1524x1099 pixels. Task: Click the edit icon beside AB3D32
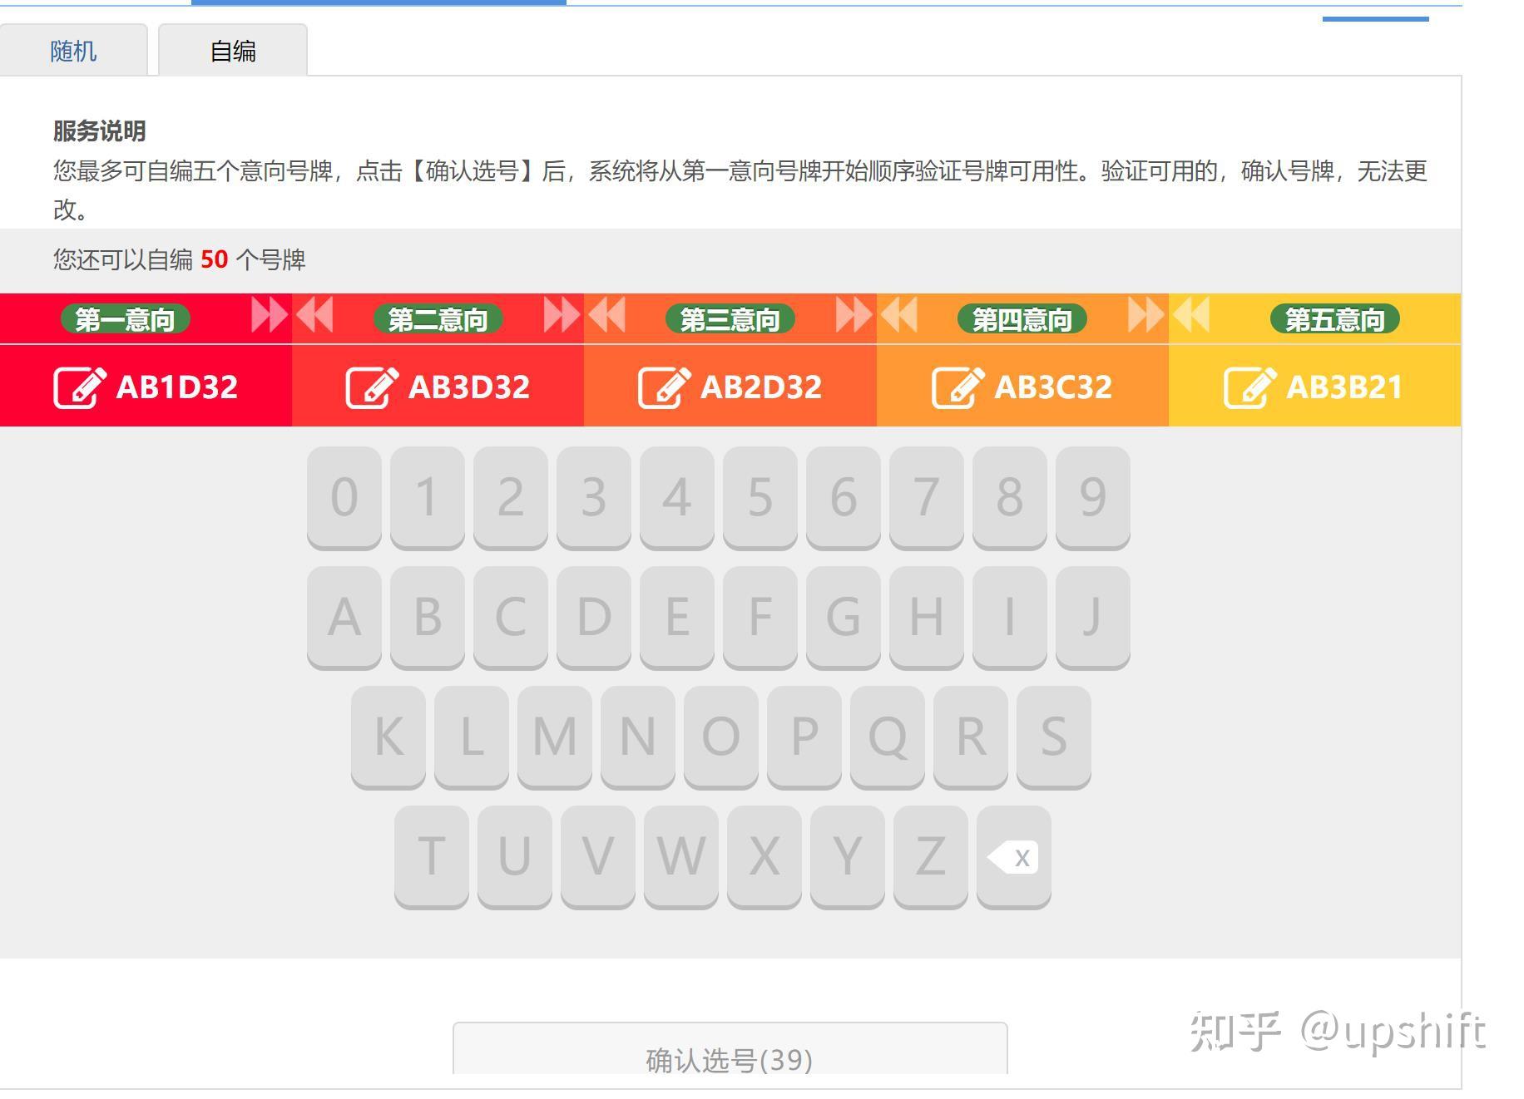tap(372, 387)
